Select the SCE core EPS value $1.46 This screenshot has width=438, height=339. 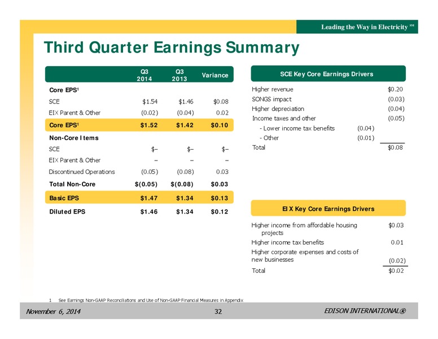tap(186, 102)
